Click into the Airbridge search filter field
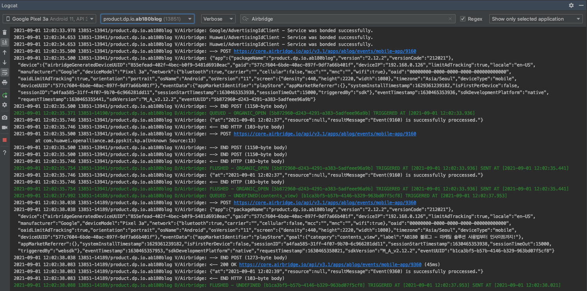 tap(348, 19)
